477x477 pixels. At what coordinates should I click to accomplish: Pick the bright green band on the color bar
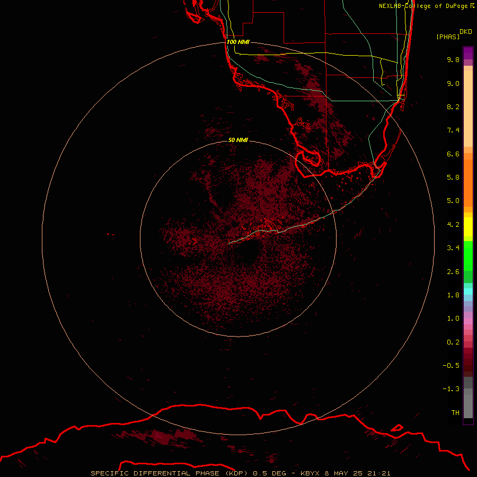pos(468,255)
